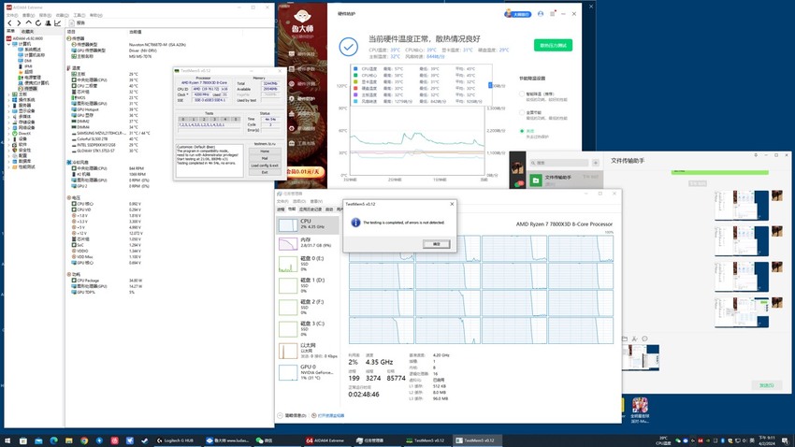Expand the Server node in AIDA64 tree
The image size is (795, 447).
coord(8,106)
